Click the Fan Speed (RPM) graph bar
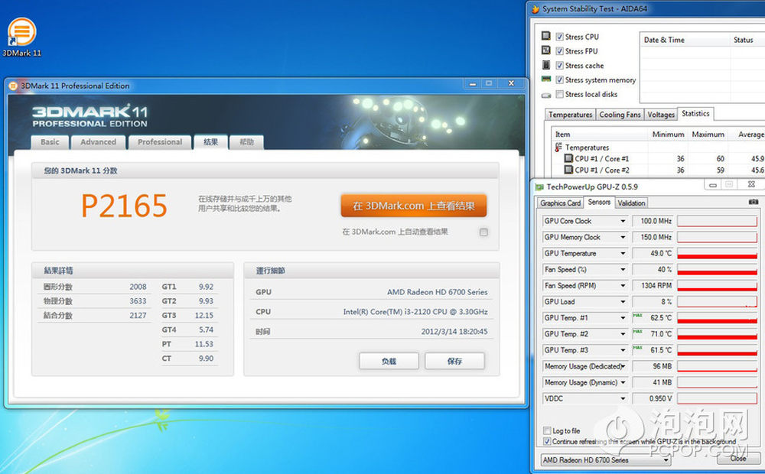This screenshot has width=765, height=474. [718, 286]
